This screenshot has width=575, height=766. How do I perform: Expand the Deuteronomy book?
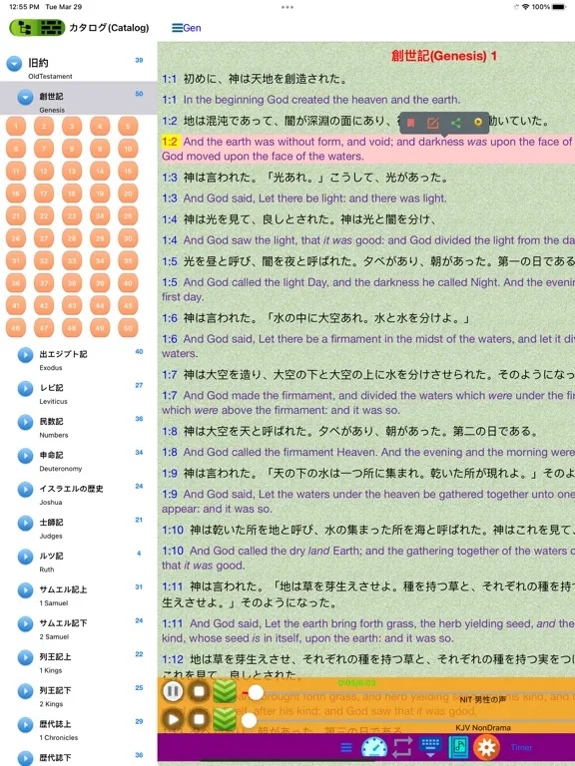pyautogui.click(x=25, y=456)
